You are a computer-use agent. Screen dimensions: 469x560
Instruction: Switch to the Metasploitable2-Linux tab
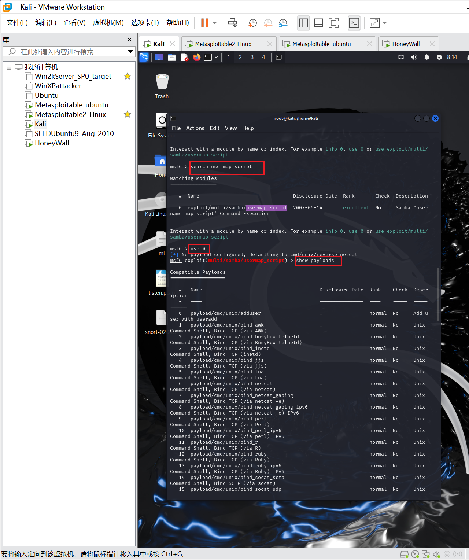229,44
